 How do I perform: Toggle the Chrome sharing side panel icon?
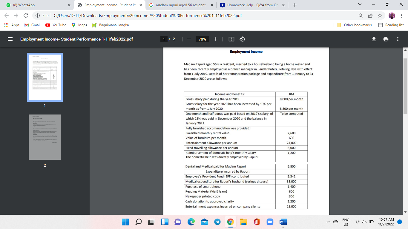coord(370,15)
